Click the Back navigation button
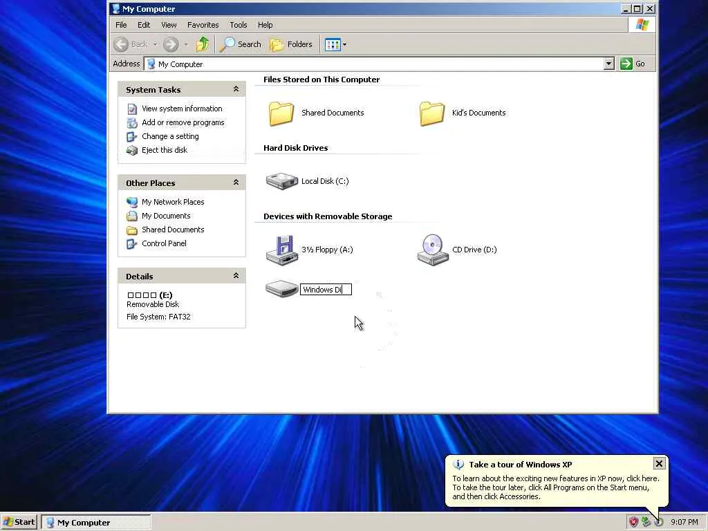The height and width of the screenshot is (531, 708). [131, 44]
